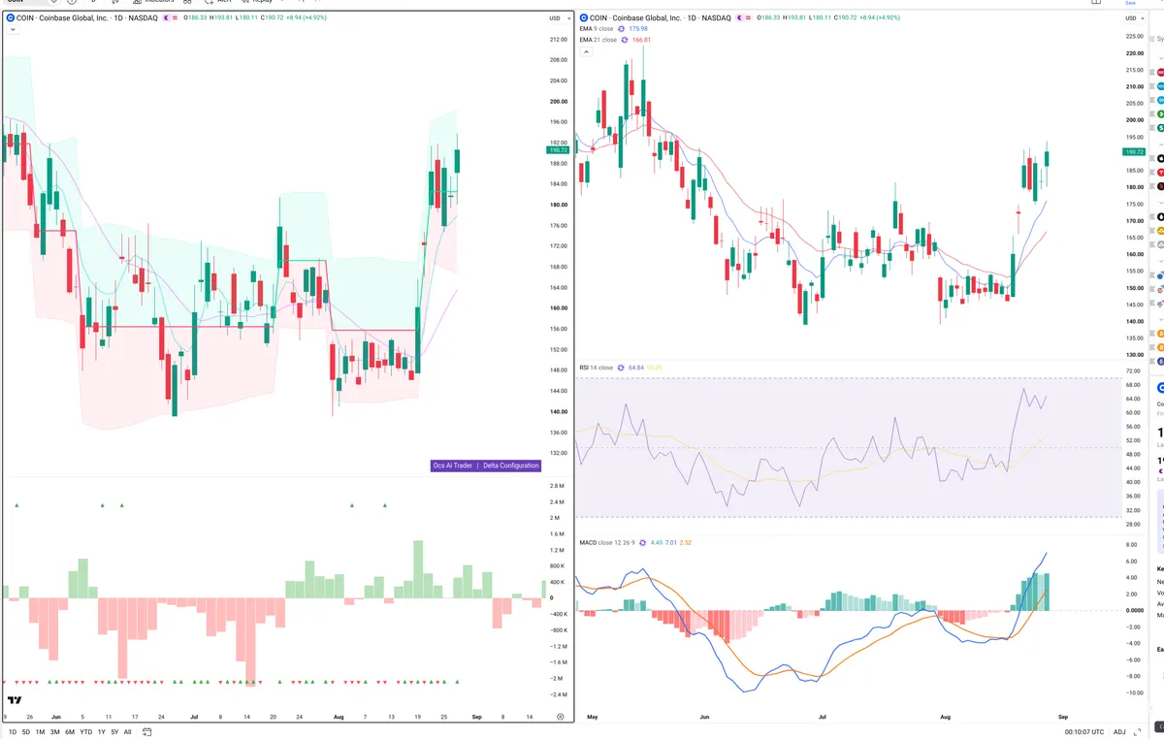Click the refresh icon beside EMA 21
The height and width of the screenshot is (739, 1164).
point(625,40)
